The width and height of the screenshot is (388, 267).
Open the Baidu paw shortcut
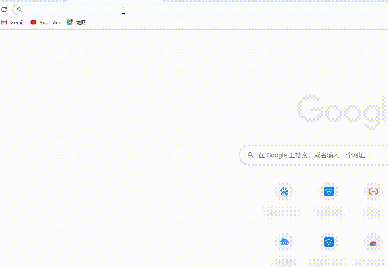[x=284, y=192]
